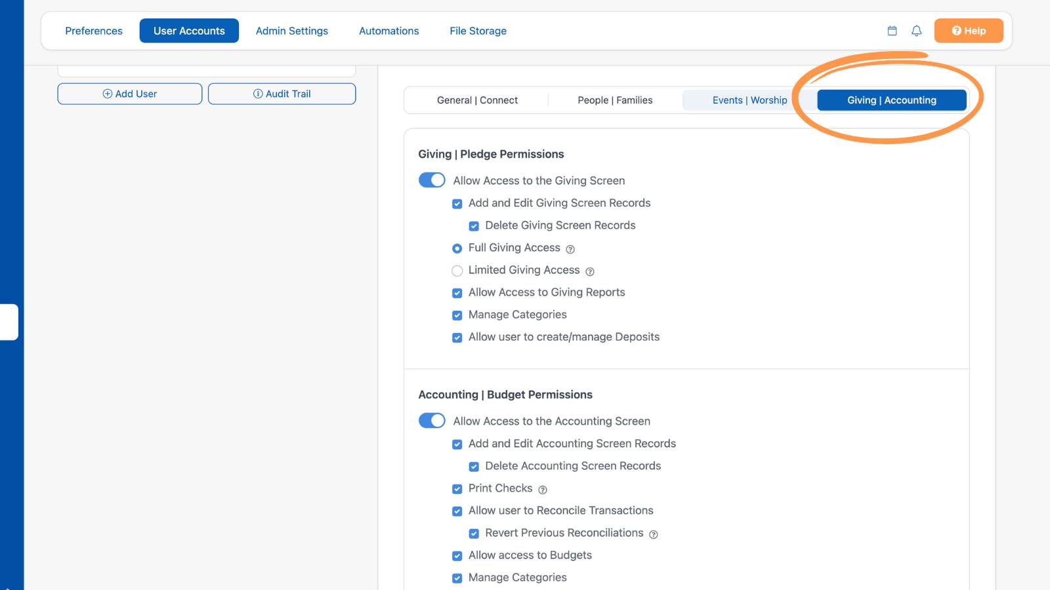This screenshot has width=1050, height=590.
Task: Select User Accounts tab
Action: tap(189, 31)
